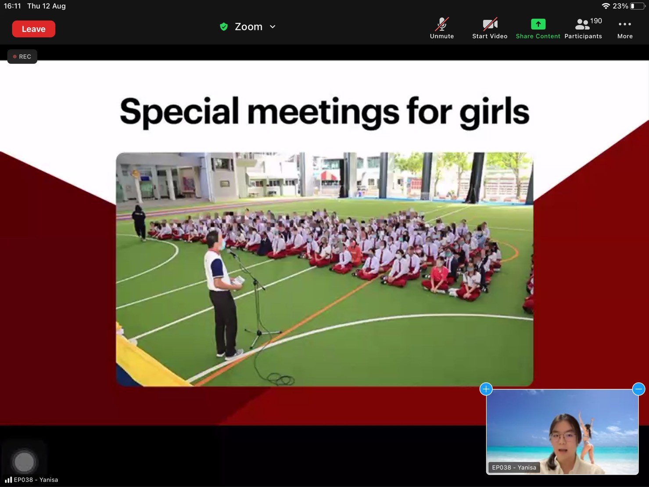Tap the Wi-Fi status icon
This screenshot has width=649, height=487.
pyautogui.click(x=606, y=6)
